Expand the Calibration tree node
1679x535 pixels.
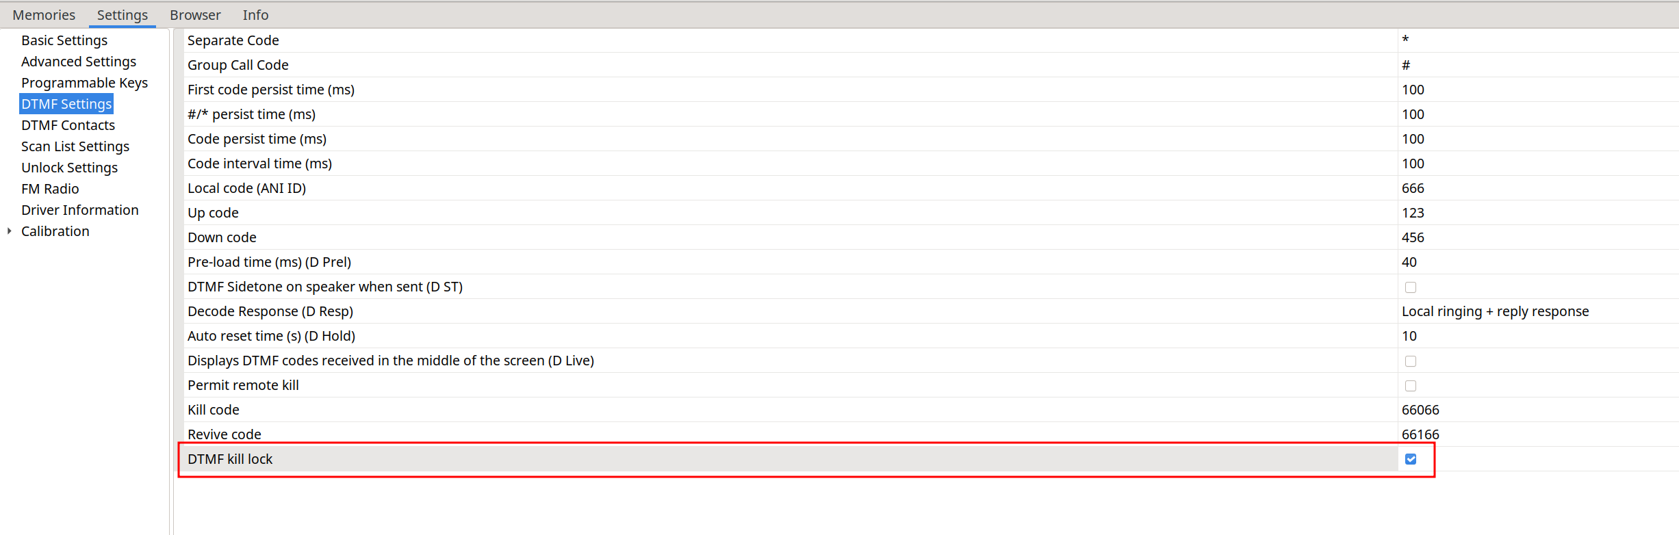(x=10, y=231)
